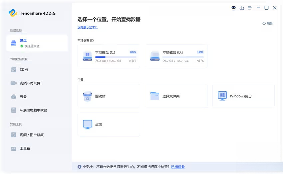Click the refresh icon next to 刷新

pyautogui.click(x=264, y=23)
